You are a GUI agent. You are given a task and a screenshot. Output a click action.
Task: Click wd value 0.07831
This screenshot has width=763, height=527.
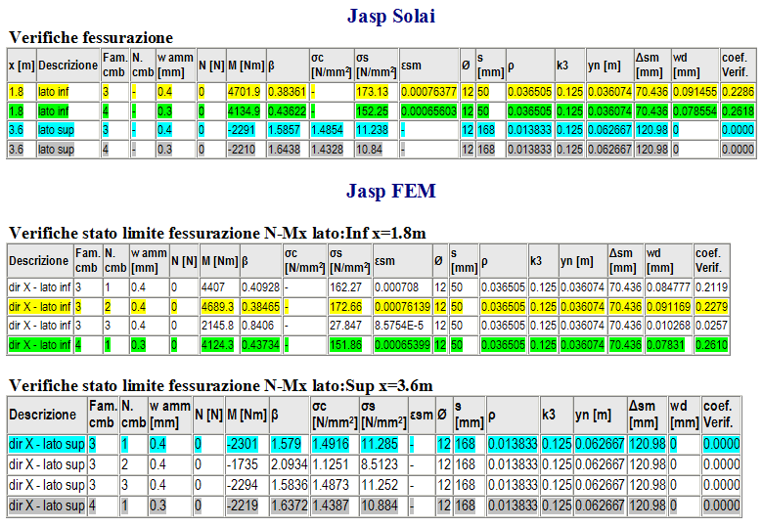click(x=665, y=345)
